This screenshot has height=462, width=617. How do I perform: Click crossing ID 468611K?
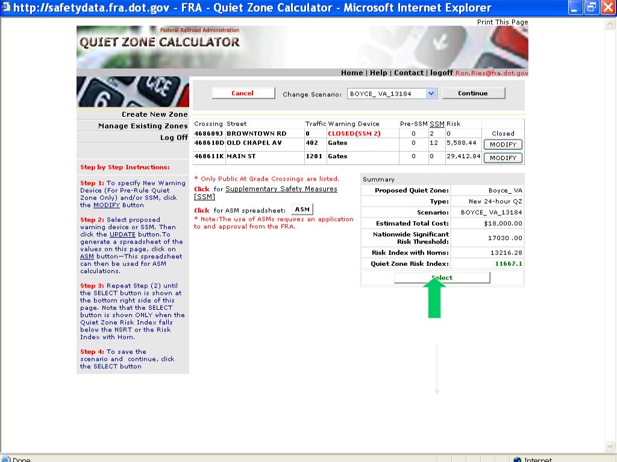[x=209, y=156]
